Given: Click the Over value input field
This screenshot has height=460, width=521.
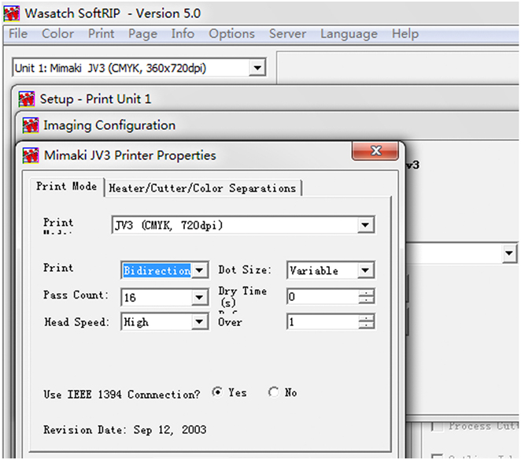Looking at the screenshot, I should pos(321,322).
